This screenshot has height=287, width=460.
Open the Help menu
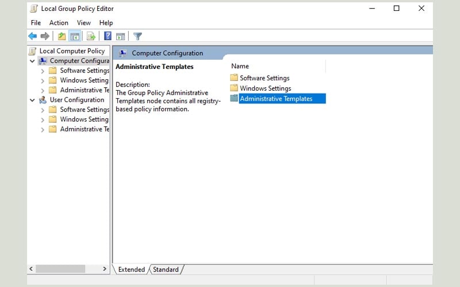(106, 22)
